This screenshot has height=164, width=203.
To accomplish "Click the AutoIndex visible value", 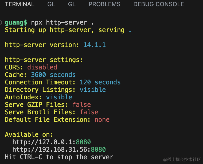I will [x=59, y=97].
